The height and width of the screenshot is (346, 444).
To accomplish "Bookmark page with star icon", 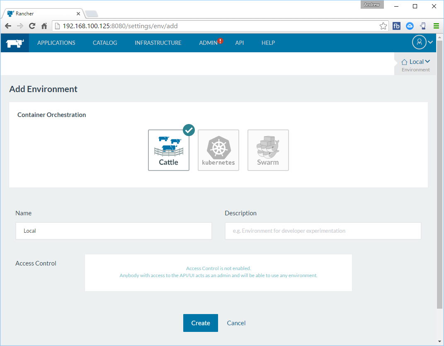I will [383, 26].
